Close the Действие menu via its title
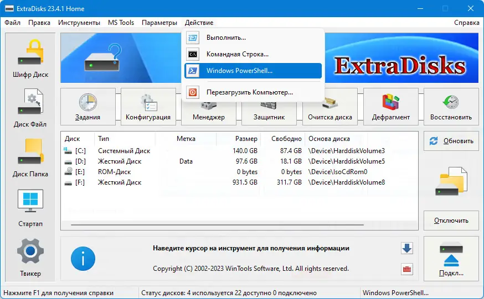The height and width of the screenshot is (299, 484). 199,23
